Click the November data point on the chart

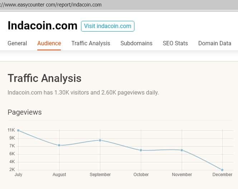(182, 150)
